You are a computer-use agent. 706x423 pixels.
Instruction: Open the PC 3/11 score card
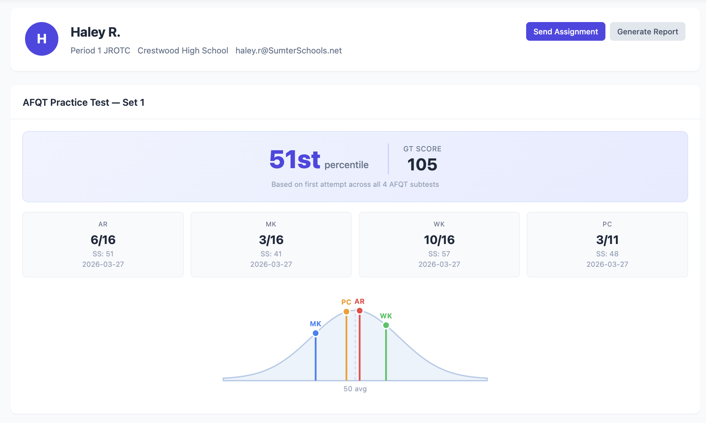607,244
